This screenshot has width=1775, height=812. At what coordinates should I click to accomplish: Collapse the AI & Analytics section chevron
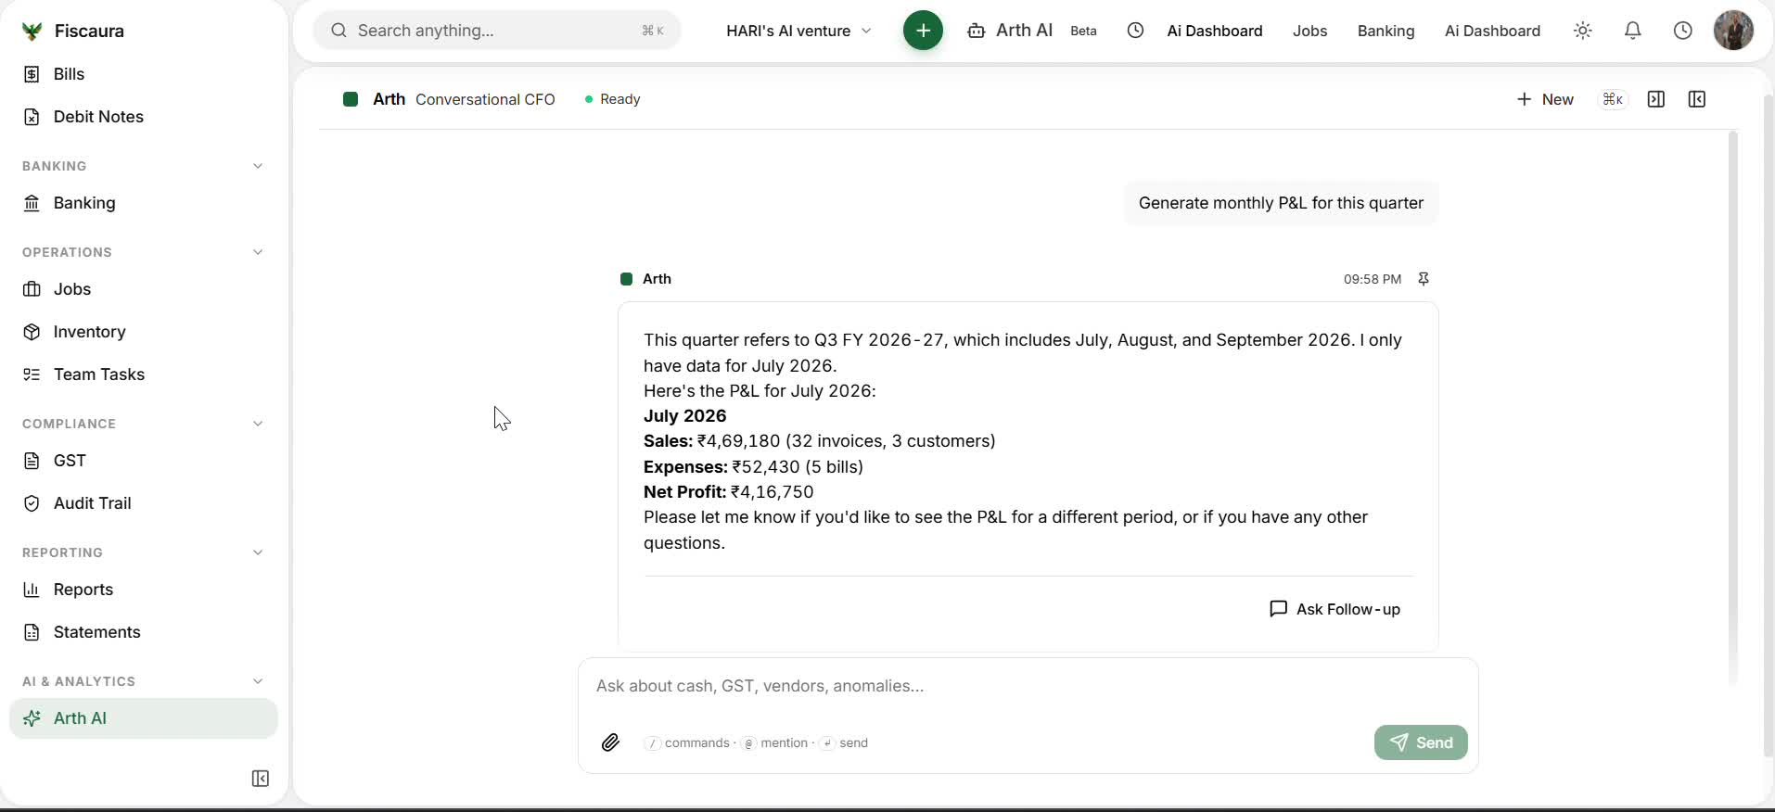(x=258, y=681)
